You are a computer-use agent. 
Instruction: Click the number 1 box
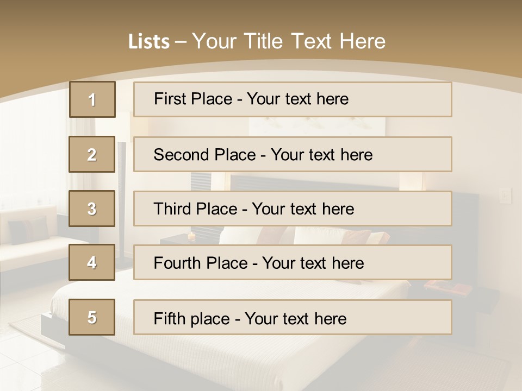coord(92,99)
